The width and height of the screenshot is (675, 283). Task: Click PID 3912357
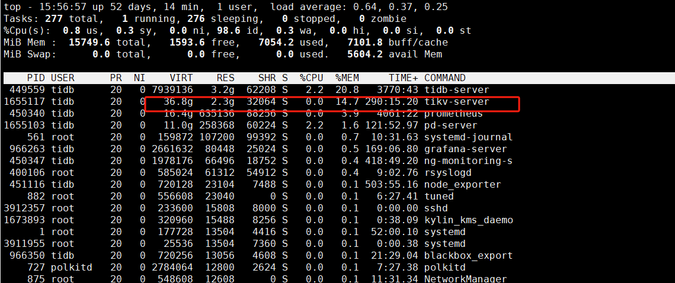(24, 208)
